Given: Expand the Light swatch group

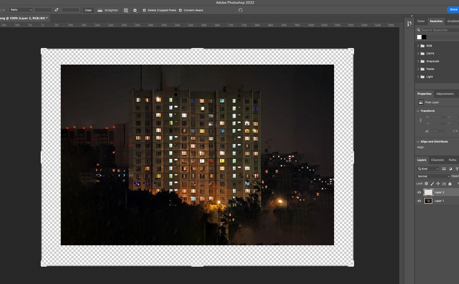Looking at the screenshot, I should (x=418, y=77).
